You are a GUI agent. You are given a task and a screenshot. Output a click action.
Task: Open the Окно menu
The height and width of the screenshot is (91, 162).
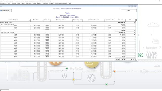click(70, 3)
